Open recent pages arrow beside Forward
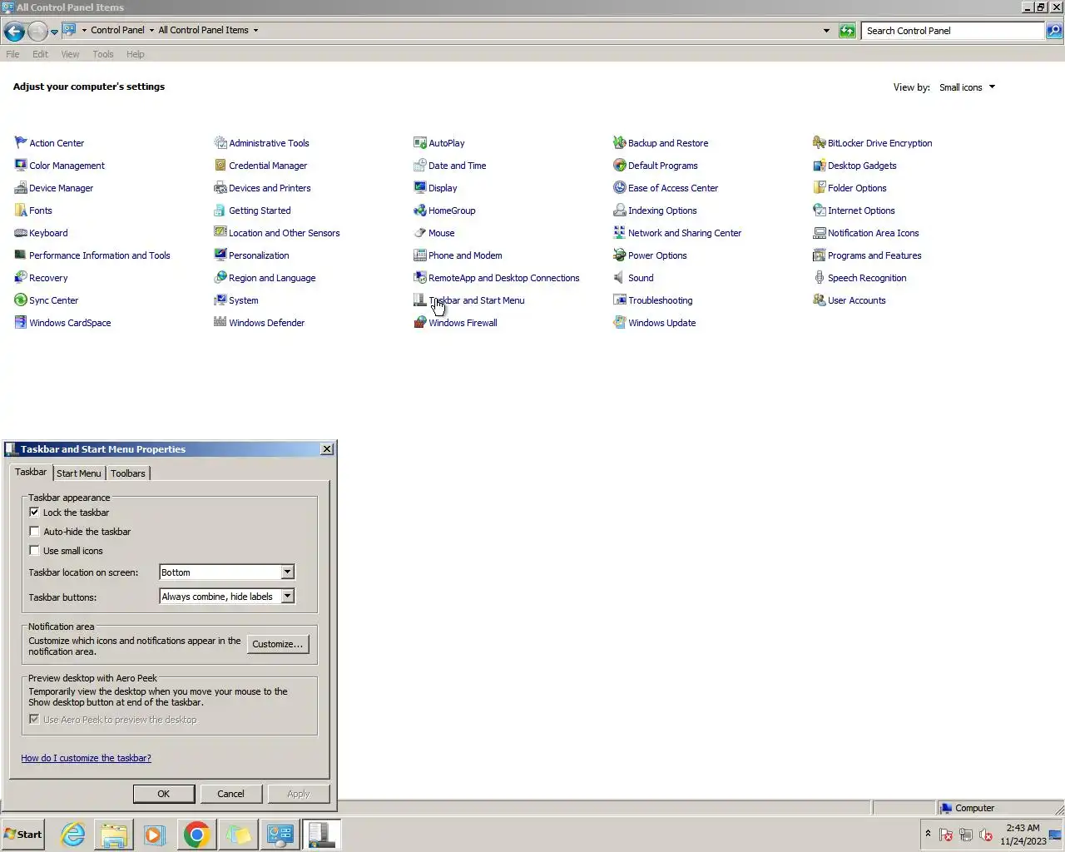Viewport: 1065px width, 852px height. [54, 32]
